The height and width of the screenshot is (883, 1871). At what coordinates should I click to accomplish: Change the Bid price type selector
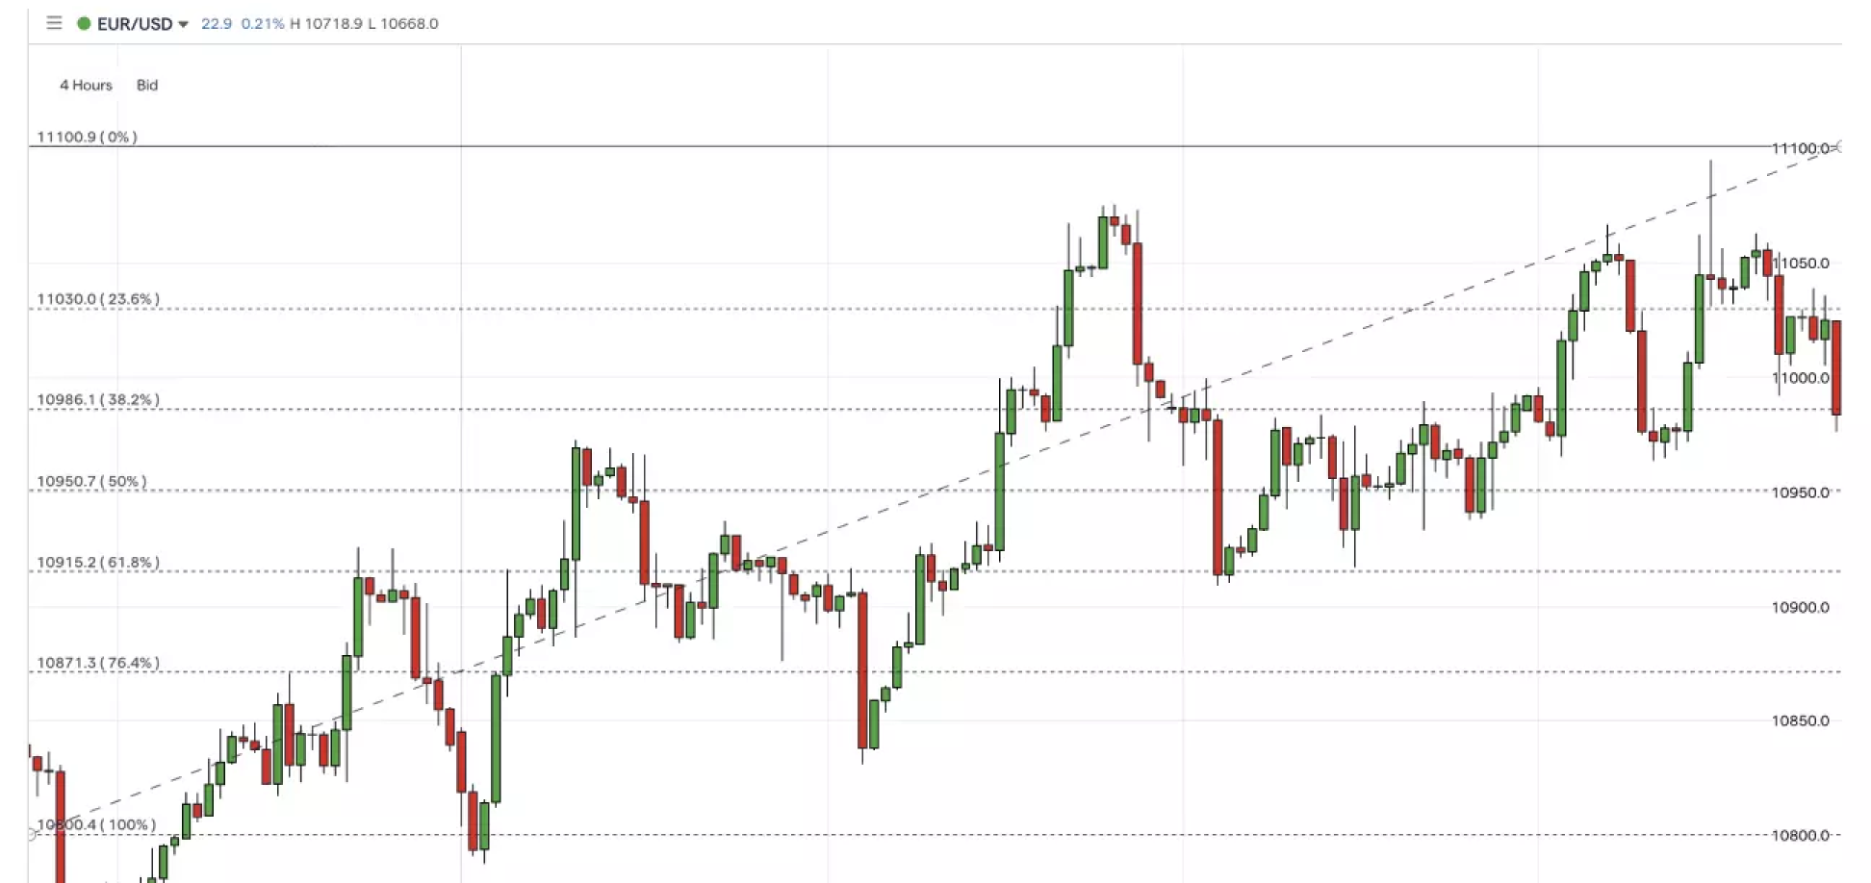pos(147,86)
